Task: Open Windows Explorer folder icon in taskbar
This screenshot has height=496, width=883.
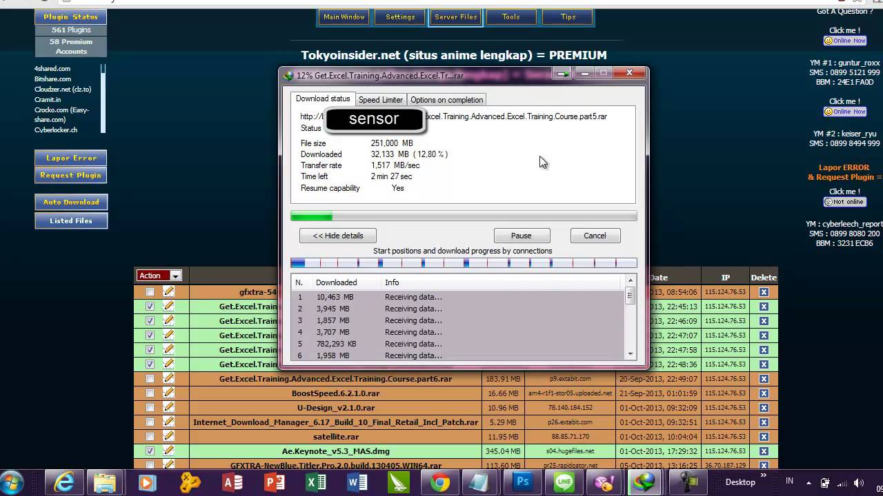Action: coord(105,482)
